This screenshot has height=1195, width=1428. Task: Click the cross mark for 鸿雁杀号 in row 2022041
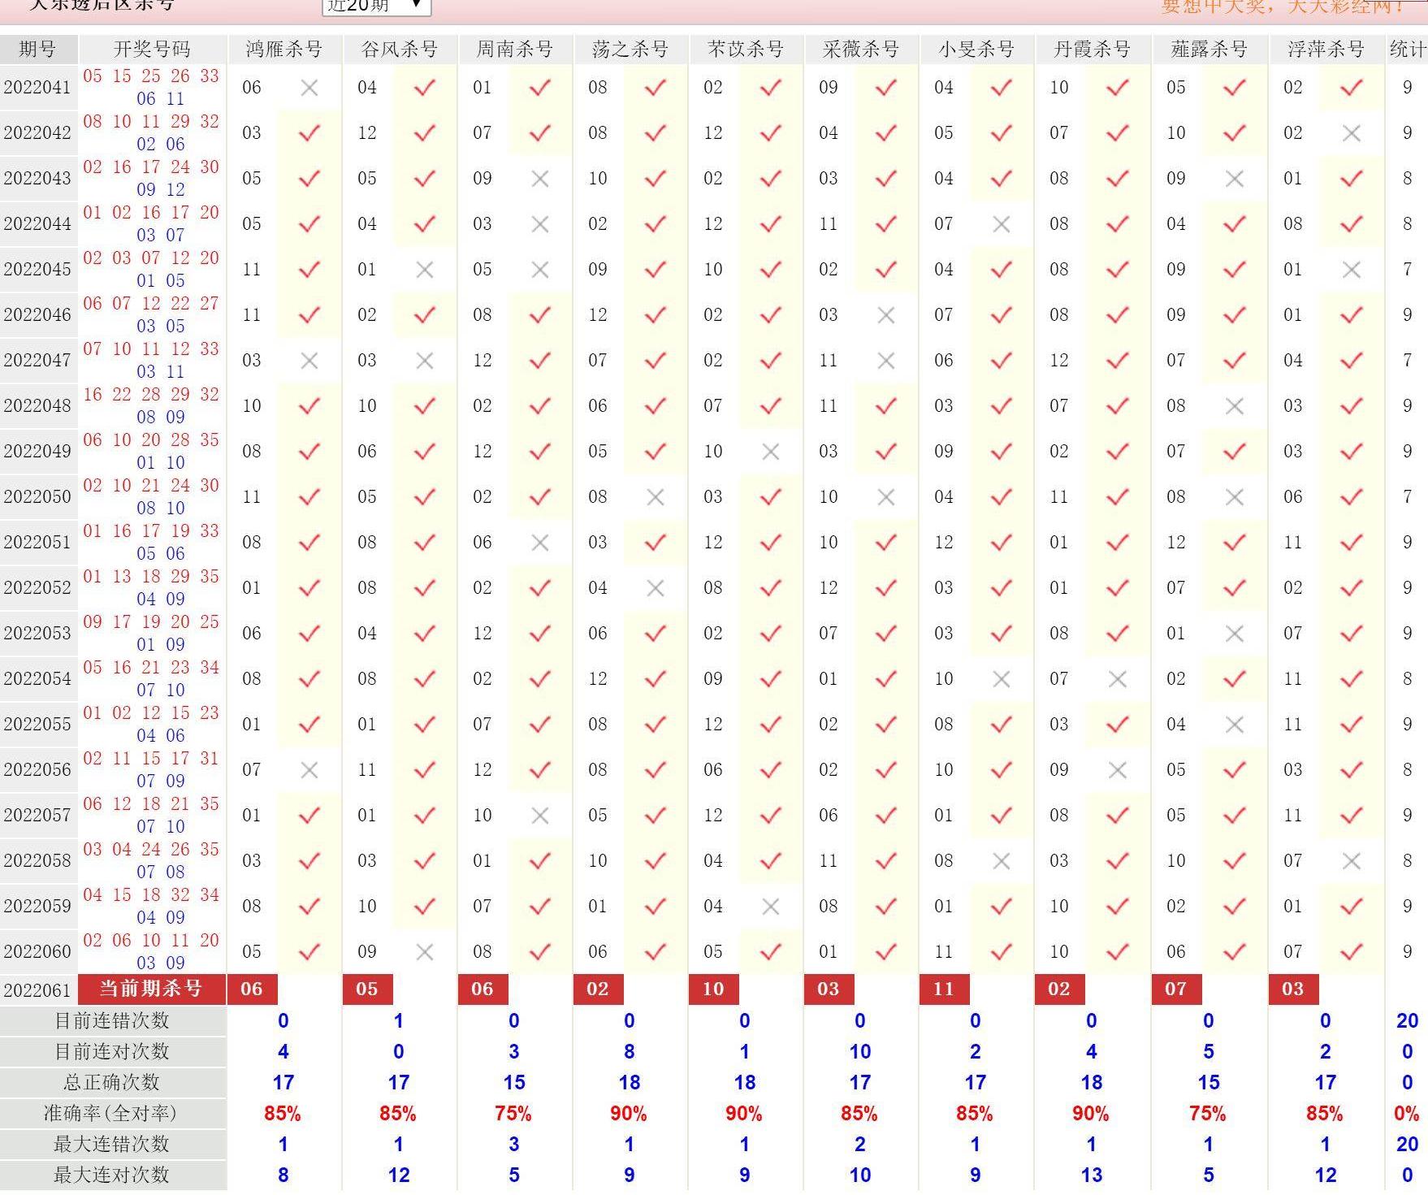click(309, 88)
